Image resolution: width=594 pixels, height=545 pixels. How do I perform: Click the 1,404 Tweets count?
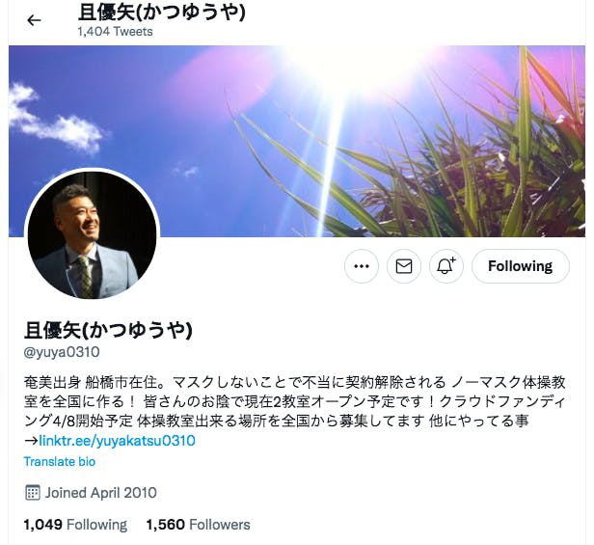(x=115, y=32)
